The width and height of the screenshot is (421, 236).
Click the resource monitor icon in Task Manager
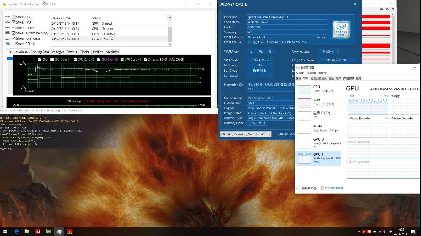click(x=322, y=188)
